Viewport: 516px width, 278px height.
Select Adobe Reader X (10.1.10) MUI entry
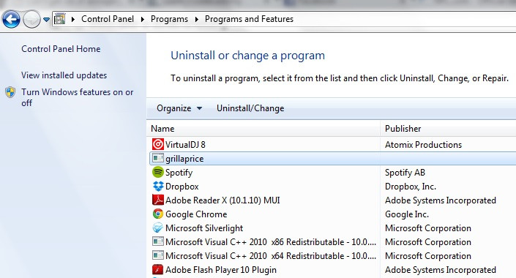click(x=223, y=200)
